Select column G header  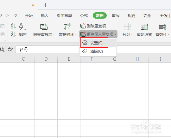coord(114,59)
